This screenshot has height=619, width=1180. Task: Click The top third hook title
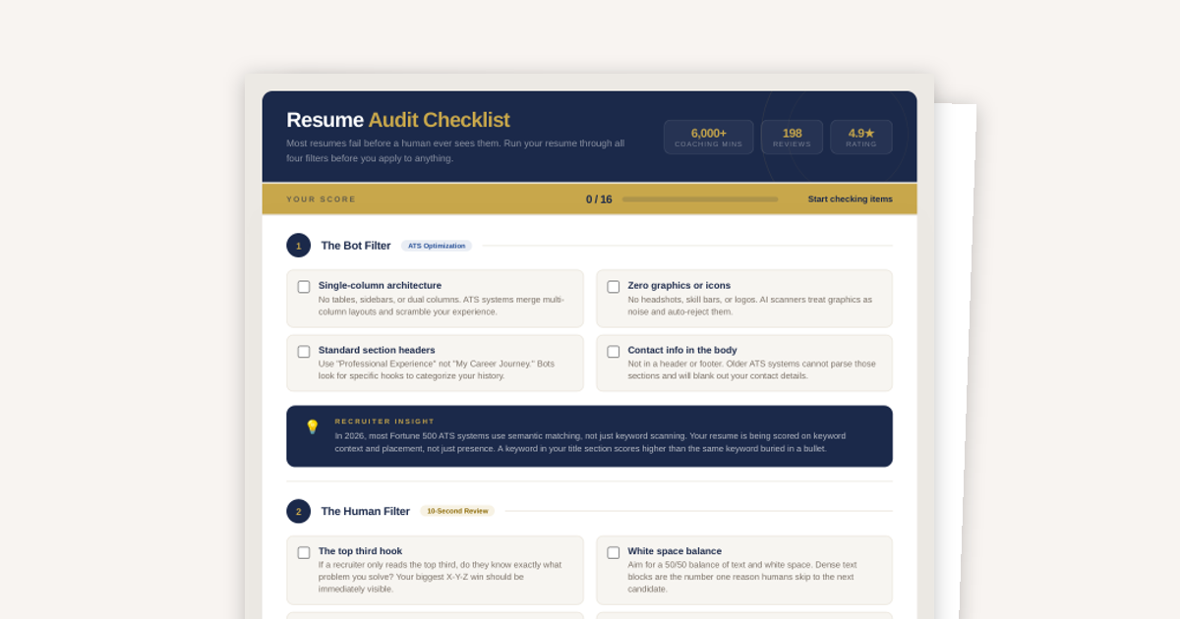tap(360, 551)
